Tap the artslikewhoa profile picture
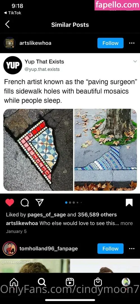Image resolution: width=140 pixels, height=304 pixels. coord(10,43)
